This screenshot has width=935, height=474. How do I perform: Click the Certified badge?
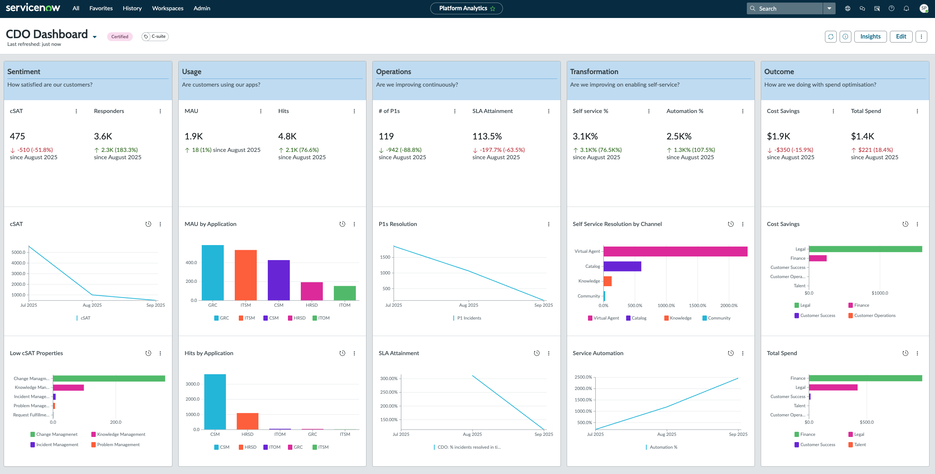click(x=120, y=37)
